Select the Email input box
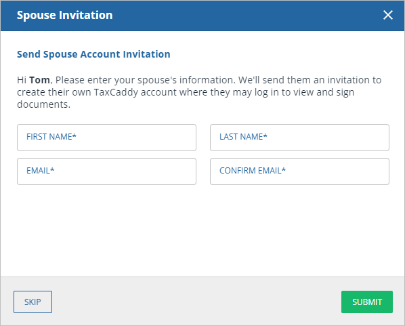The width and height of the screenshot is (405, 326). pos(107,171)
